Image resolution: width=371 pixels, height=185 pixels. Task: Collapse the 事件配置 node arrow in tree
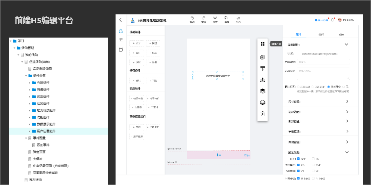click(x=26, y=138)
